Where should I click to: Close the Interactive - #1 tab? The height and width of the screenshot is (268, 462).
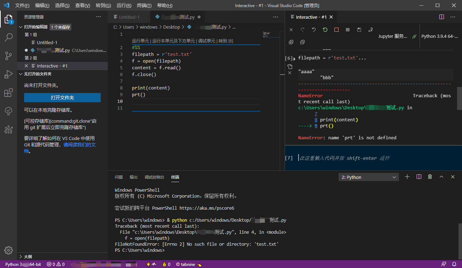pyautogui.click(x=331, y=17)
